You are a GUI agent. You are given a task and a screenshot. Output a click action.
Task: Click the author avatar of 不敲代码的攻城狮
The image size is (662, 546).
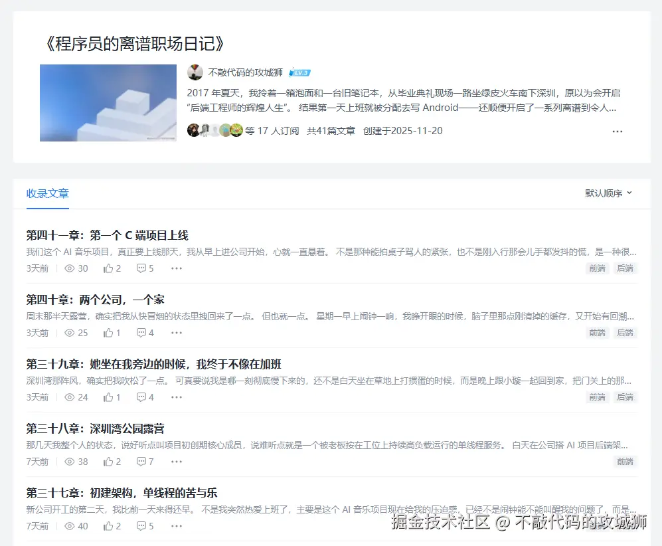pos(193,70)
